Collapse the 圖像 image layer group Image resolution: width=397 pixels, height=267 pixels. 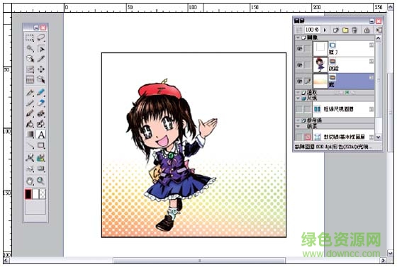[298, 38]
